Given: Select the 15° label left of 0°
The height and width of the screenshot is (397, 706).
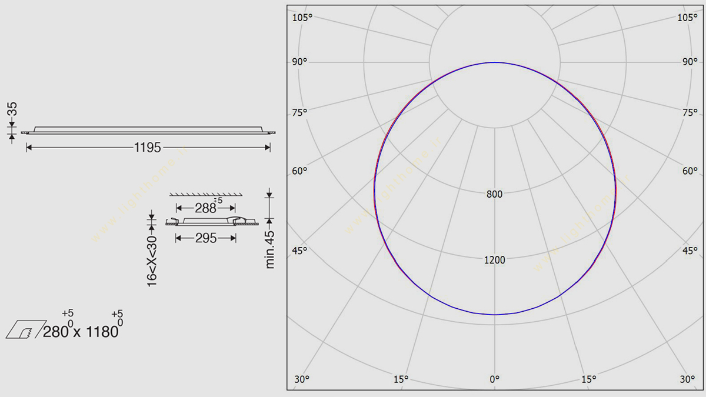Looking at the screenshot, I should coord(401,379).
